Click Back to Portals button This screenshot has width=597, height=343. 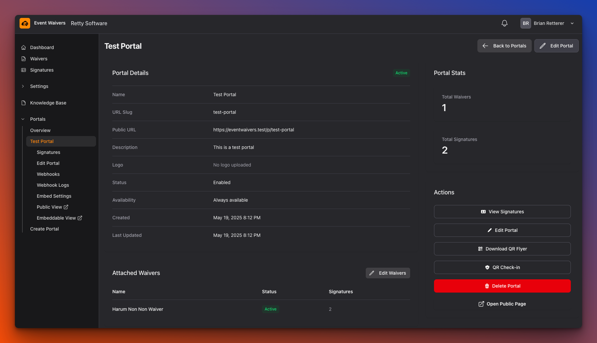(504, 46)
